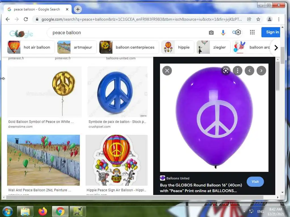Click the purple peace balloon image

tap(214, 118)
